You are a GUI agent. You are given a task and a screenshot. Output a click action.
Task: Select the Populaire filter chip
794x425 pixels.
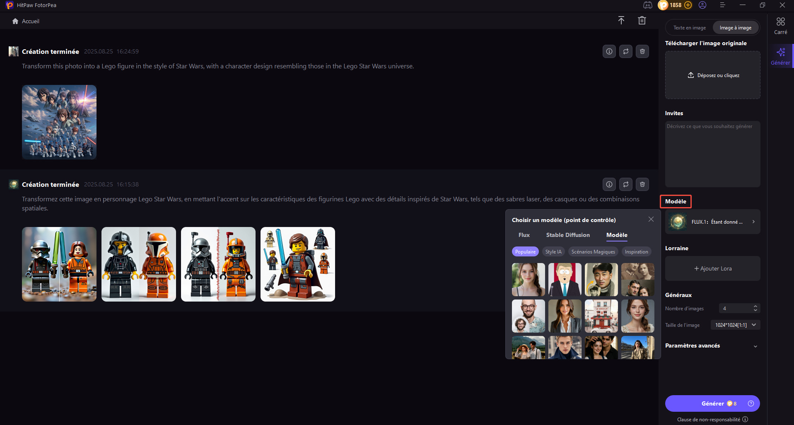click(525, 252)
